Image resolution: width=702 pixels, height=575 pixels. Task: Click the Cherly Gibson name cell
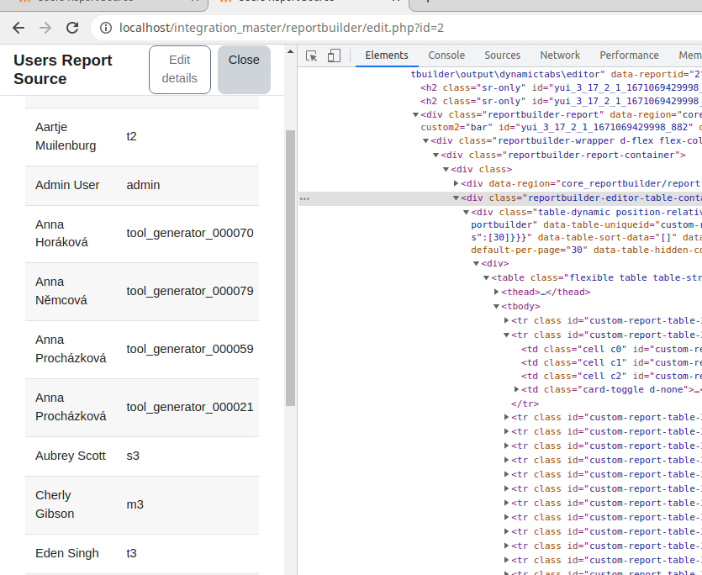coord(55,504)
